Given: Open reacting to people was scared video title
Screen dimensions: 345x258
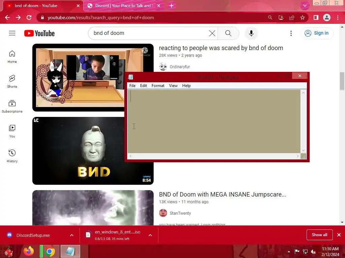Looking at the screenshot, I should tap(221, 48).
